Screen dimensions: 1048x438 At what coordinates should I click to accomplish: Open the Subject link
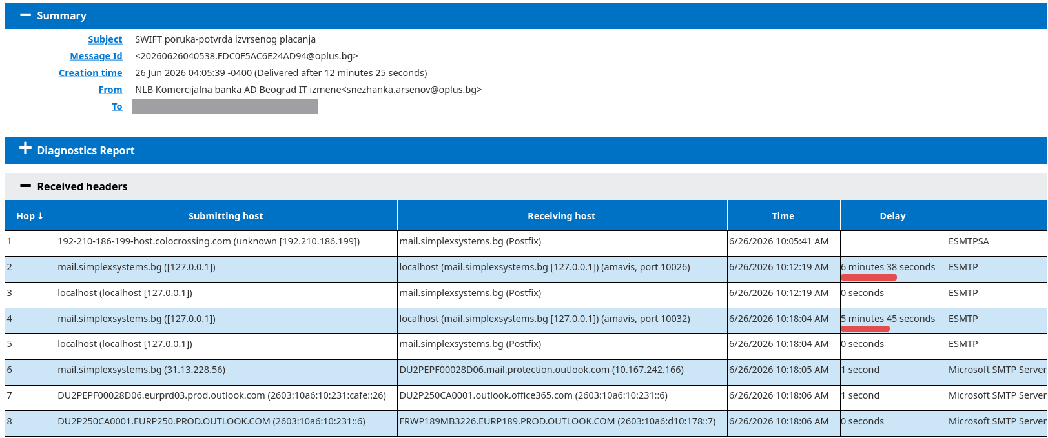pos(105,39)
